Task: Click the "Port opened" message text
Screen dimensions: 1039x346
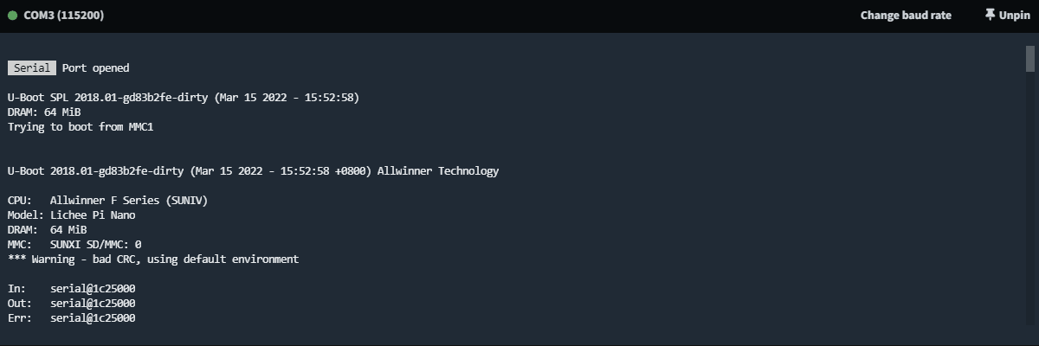Action: (95, 68)
